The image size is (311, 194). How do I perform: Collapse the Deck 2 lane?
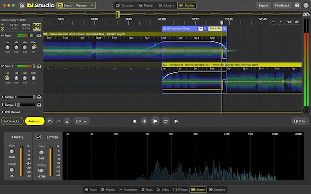point(2,66)
